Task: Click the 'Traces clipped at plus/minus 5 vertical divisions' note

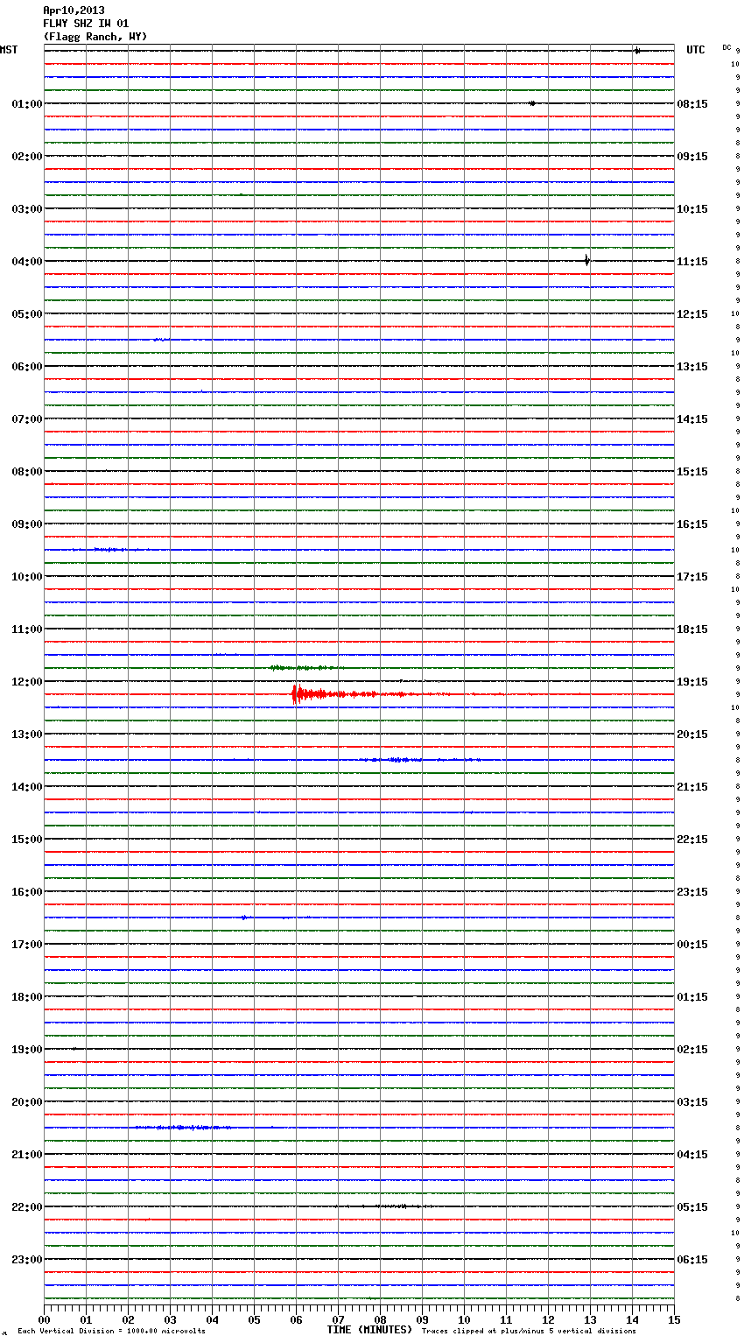Action: 529,1332
